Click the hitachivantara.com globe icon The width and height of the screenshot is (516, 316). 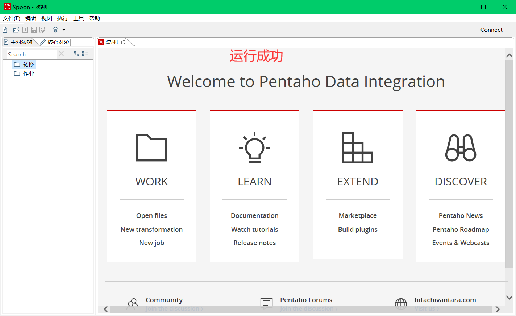(x=401, y=304)
